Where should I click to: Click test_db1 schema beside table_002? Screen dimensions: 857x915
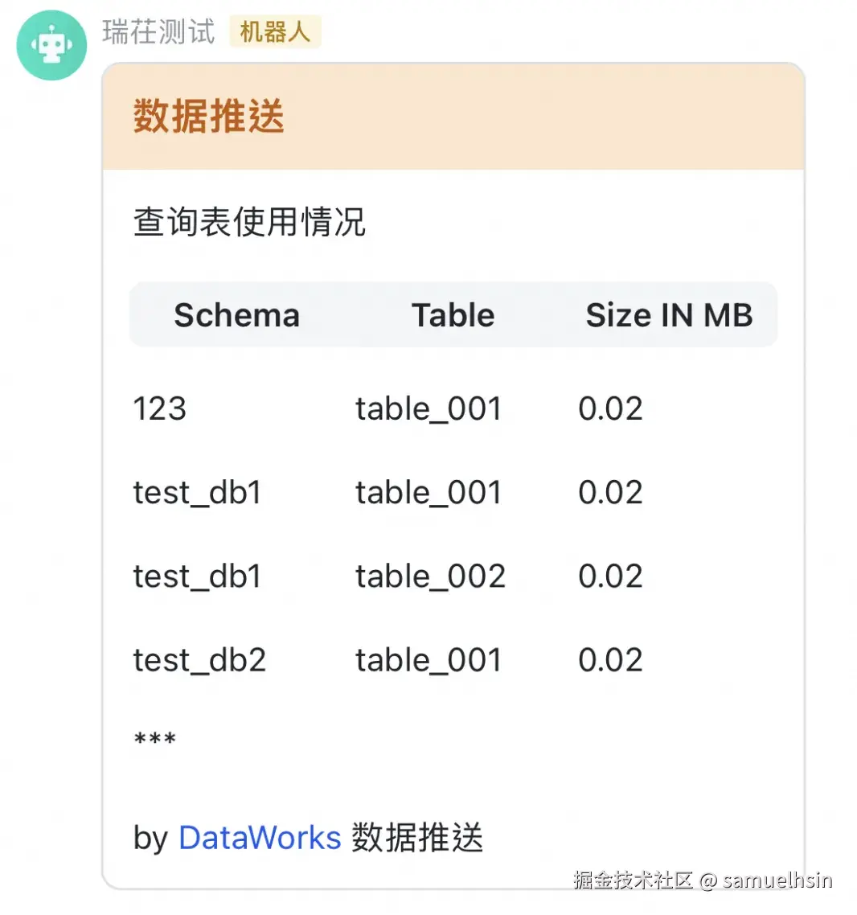pos(197,576)
